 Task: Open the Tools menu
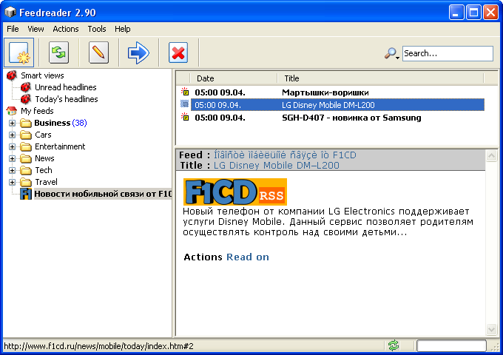[x=97, y=29]
